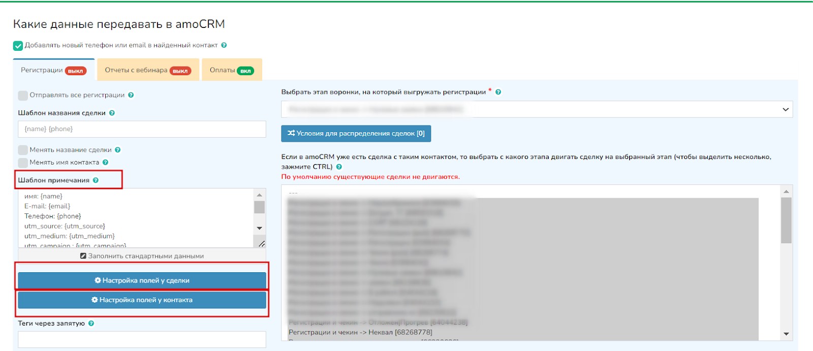The image size is (813, 351).
Task: Click the 'Шаблон названия сделки' input field
Action: pyautogui.click(x=142, y=129)
